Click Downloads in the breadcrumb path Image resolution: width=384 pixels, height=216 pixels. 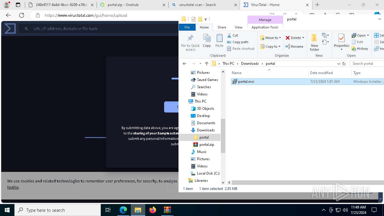tap(250, 64)
